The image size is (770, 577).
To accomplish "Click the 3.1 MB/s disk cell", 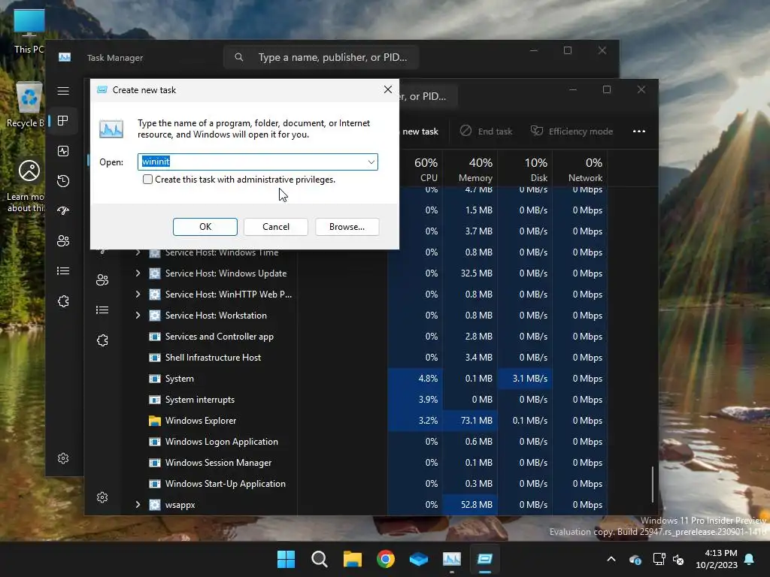I will [525, 379].
